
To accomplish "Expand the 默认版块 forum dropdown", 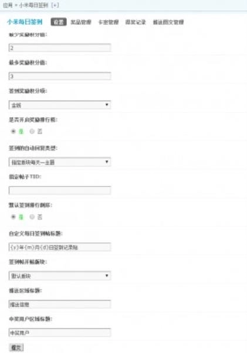I will [60, 276].
